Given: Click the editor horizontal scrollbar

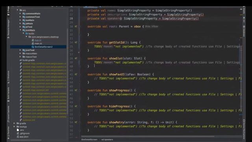Looking at the screenshot, I should [x=148, y=136].
